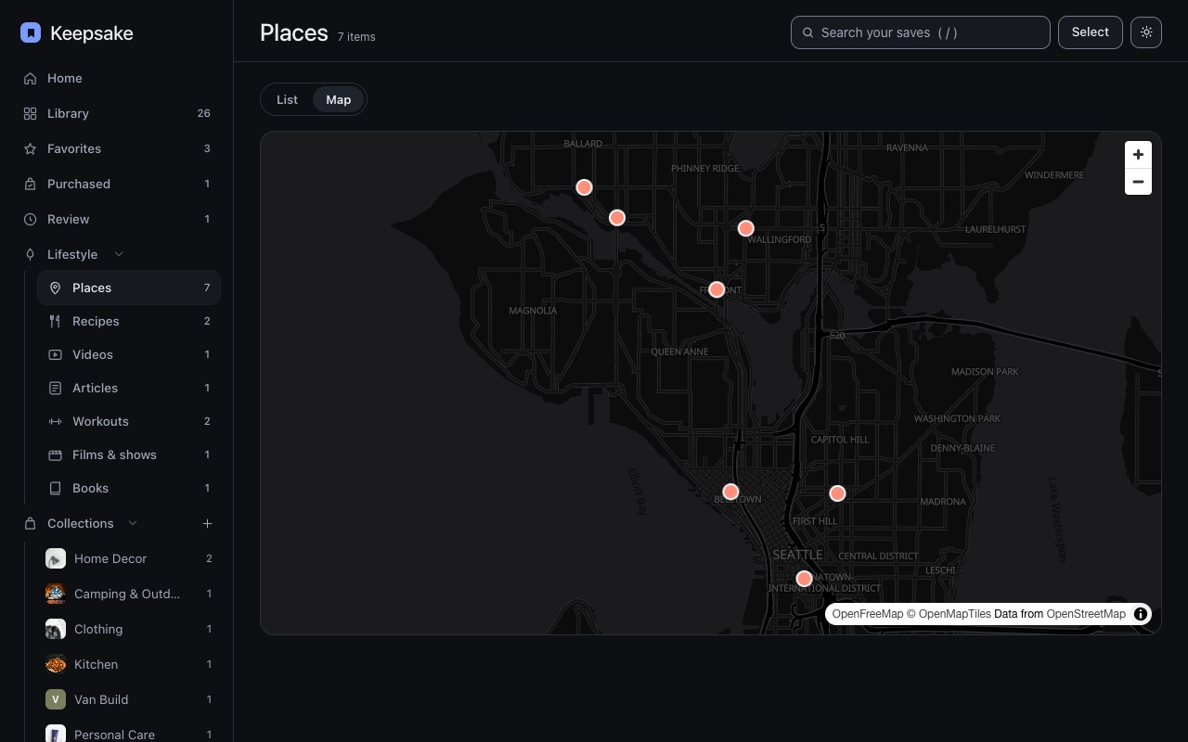Open the OpenMapTiles attribution link
Image resolution: width=1188 pixels, height=742 pixels.
click(948, 614)
